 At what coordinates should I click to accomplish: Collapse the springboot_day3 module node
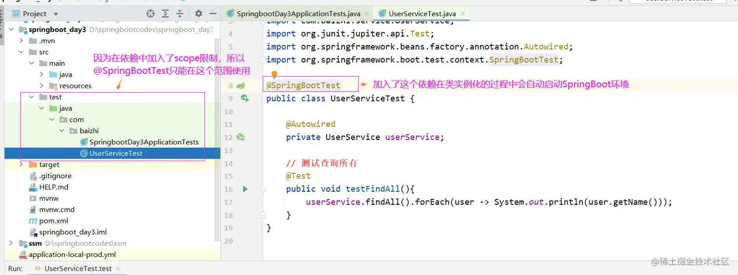coord(11,29)
